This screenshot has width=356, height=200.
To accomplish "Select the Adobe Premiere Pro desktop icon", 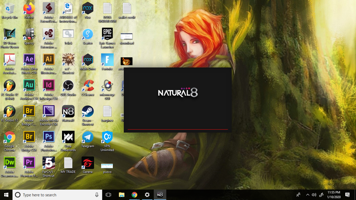I will 29,167.
